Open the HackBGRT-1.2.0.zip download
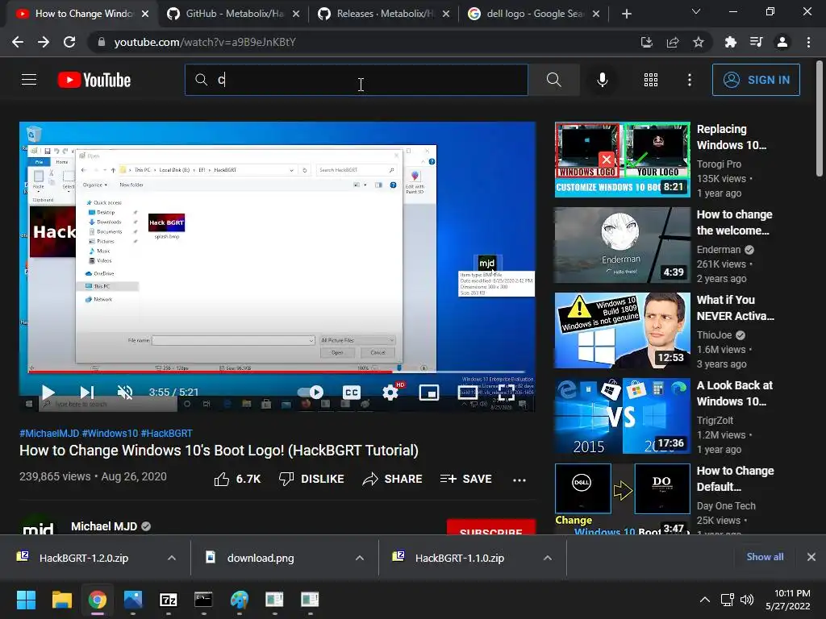 pos(84,558)
